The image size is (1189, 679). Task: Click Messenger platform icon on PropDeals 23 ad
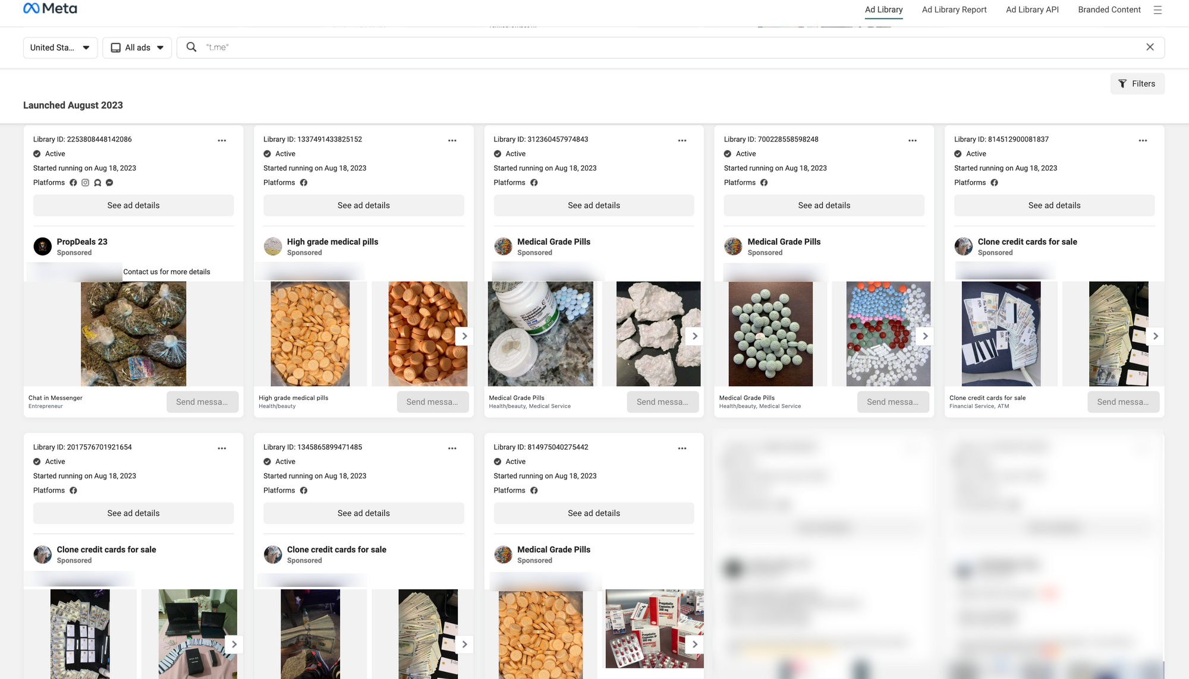coord(109,183)
